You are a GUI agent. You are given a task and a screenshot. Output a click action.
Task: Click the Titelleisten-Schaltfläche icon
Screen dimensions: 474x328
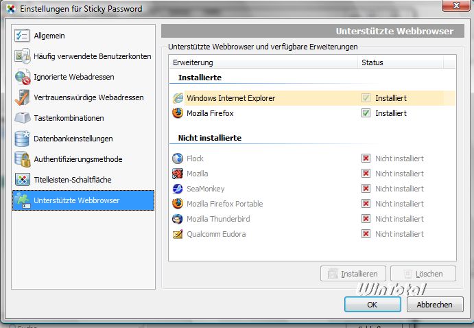coord(23,180)
